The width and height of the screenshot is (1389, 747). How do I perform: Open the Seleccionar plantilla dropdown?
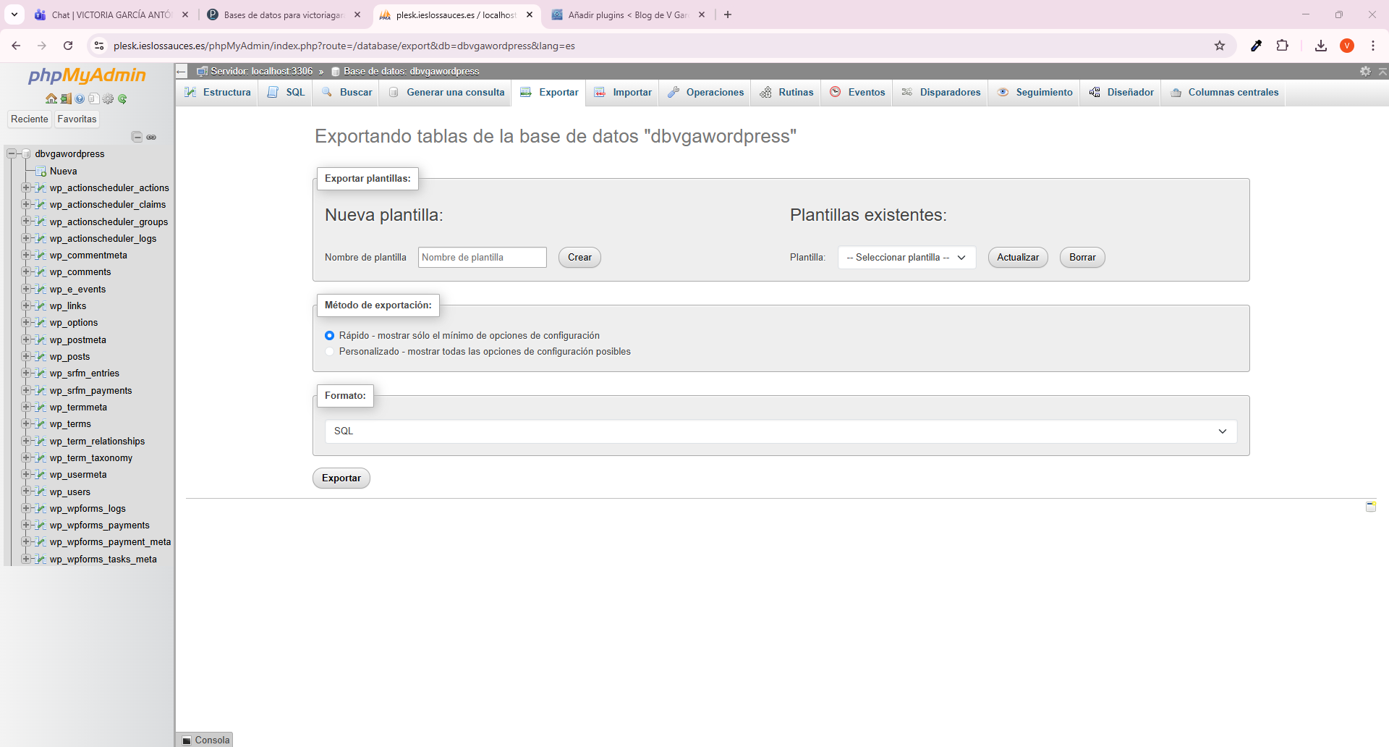tap(906, 258)
